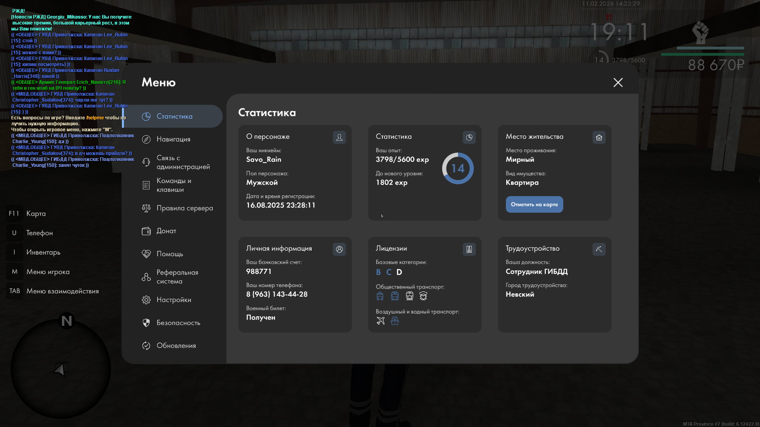Screen dimensions: 760x427
Task: Close the Меню window
Action: [618, 82]
